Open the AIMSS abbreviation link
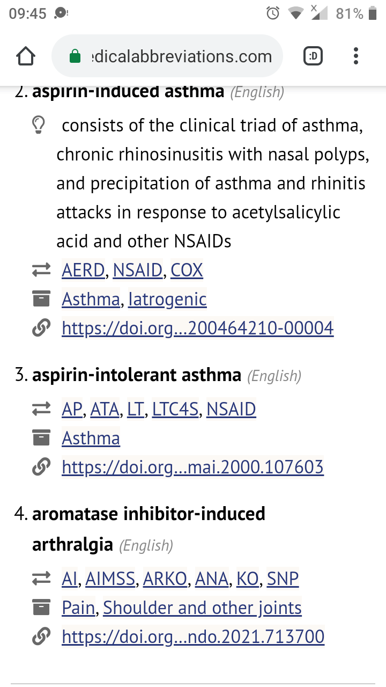The image size is (386, 687). click(x=113, y=579)
